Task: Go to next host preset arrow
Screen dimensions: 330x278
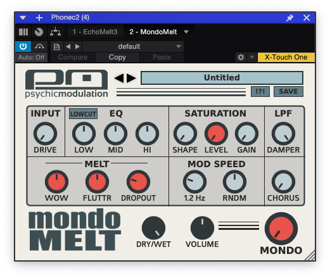Action: tap(77, 46)
